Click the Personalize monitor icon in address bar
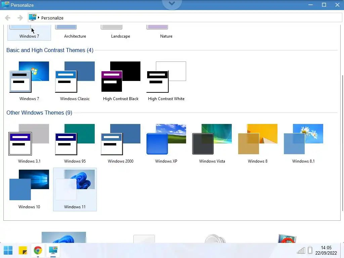 (x=33, y=17)
